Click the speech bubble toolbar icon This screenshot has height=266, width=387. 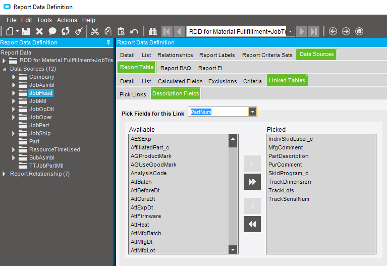click(x=52, y=31)
